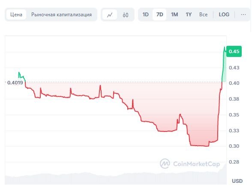Click the volume area below the chart

[x=116, y=178]
